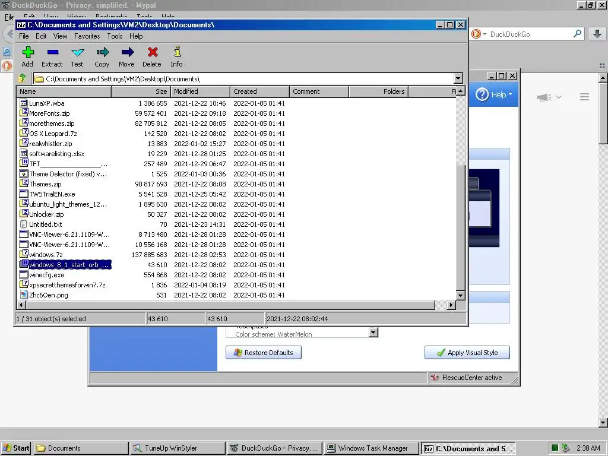Screen dimensions: 608x456
Task: Open the File menu in 7-Zip
Action: tap(24, 36)
